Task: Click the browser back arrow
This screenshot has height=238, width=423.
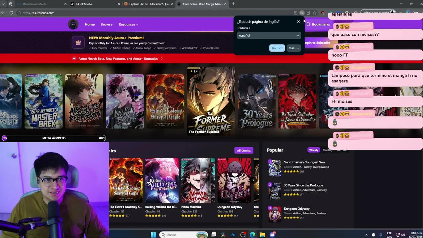Action: (3, 13)
